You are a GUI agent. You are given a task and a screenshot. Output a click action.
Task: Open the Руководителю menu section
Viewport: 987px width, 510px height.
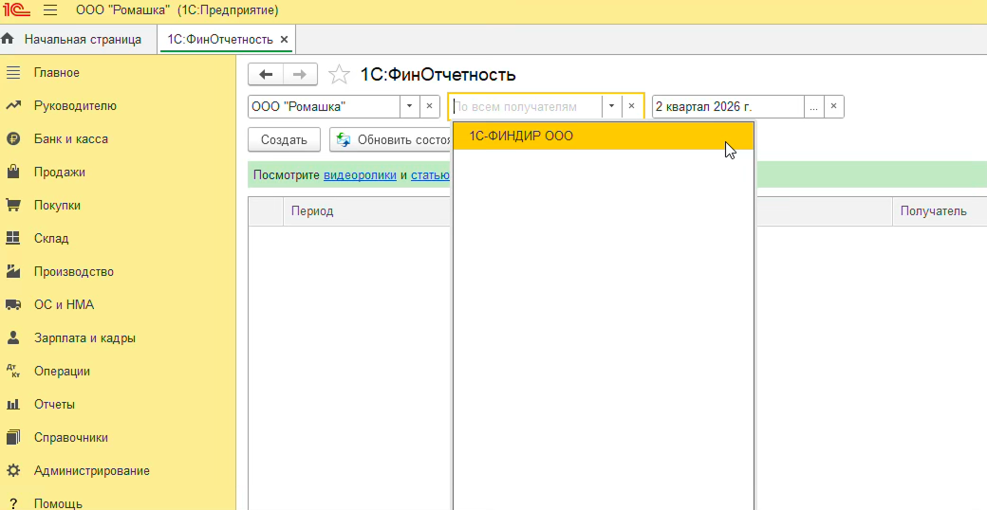click(x=75, y=105)
